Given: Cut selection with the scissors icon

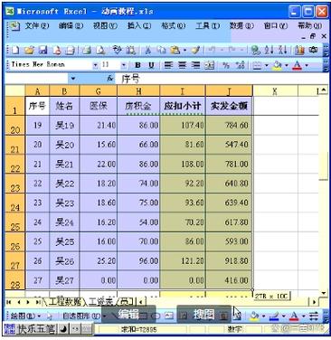Looking at the screenshot, I should click(147, 50).
